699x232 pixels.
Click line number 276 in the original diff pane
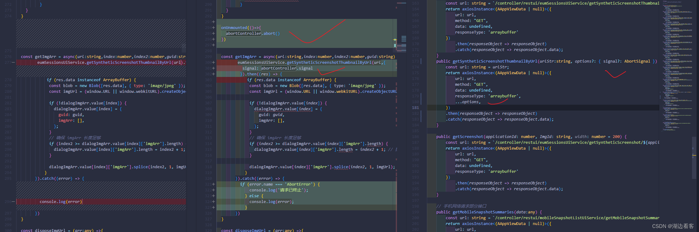(x=8, y=56)
